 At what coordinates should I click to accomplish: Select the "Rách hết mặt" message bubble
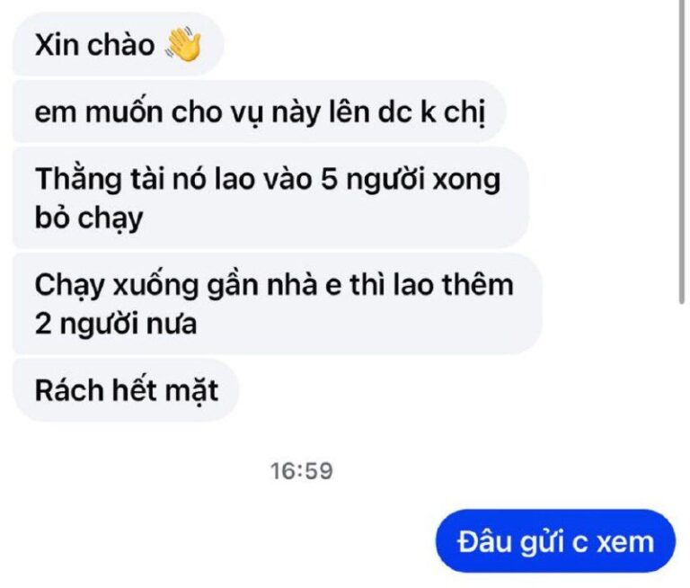click(126, 390)
